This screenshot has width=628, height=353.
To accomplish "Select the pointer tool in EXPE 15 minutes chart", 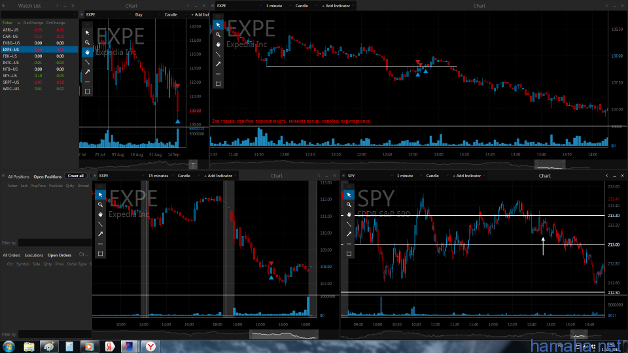I will 100,195.
